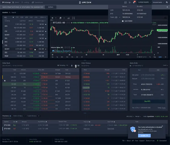Screen dimensions: 170x145
Task: Expand the Period filter dropdown
Action: tap(138, 117)
